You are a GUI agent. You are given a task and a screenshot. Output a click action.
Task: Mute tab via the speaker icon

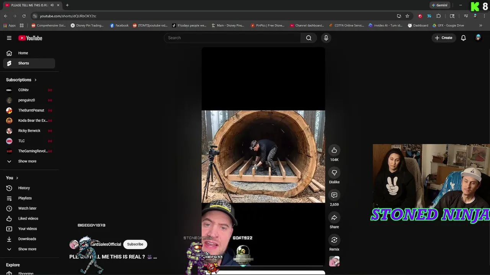coord(52,5)
